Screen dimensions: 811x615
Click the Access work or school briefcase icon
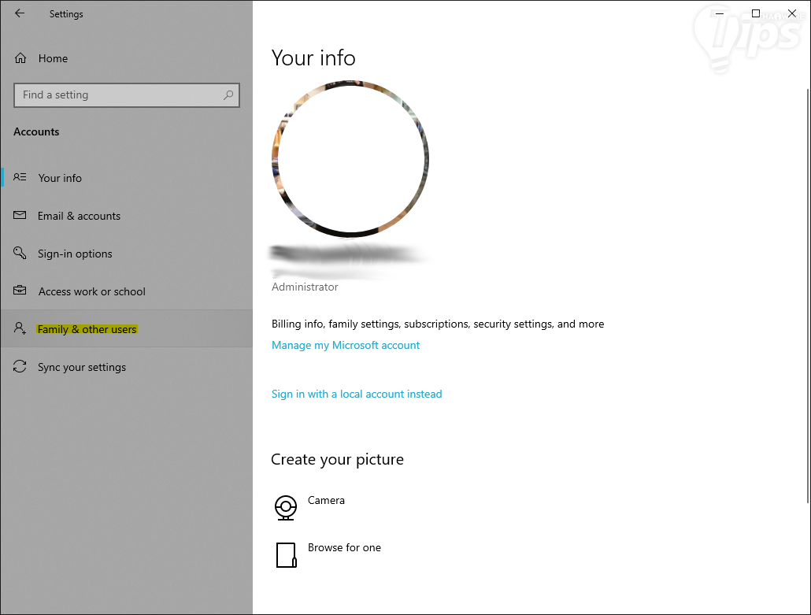(x=20, y=291)
